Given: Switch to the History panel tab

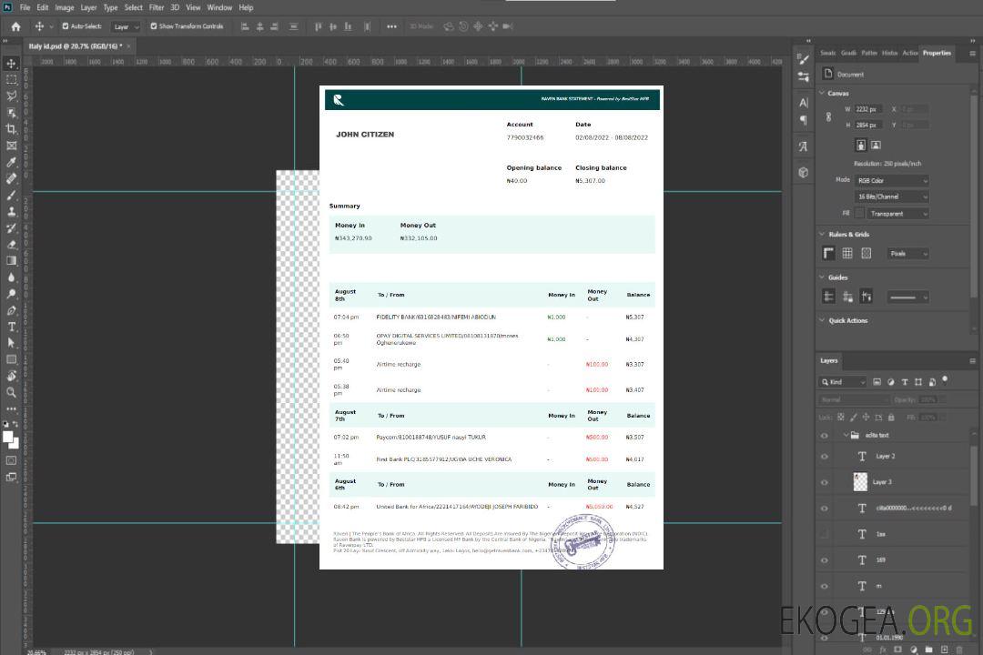Looking at the screenshot, I should tap(889, 54).
